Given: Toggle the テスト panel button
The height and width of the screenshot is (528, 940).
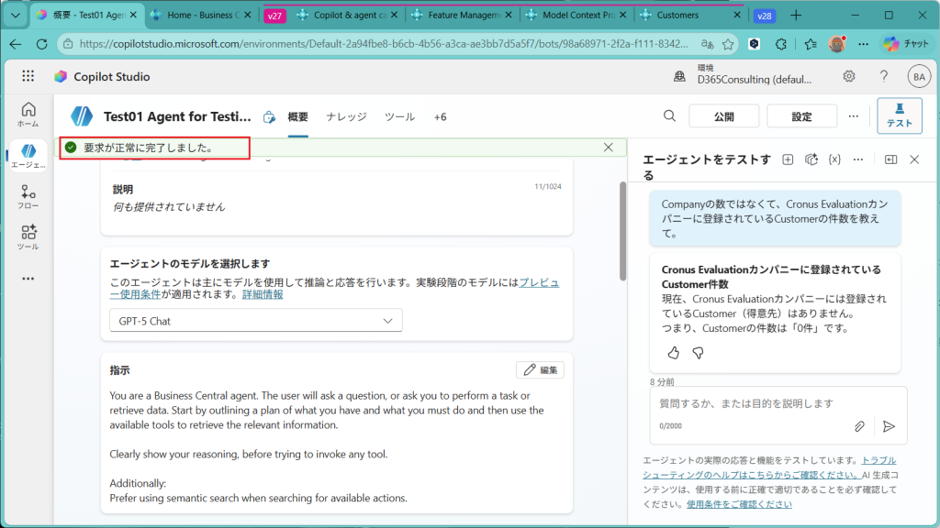Looking at the screenshot, I should (x=899, y=115).
